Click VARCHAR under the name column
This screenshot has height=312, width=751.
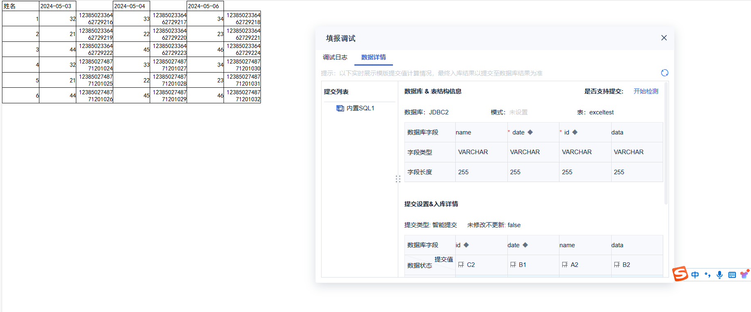(473, 152)
